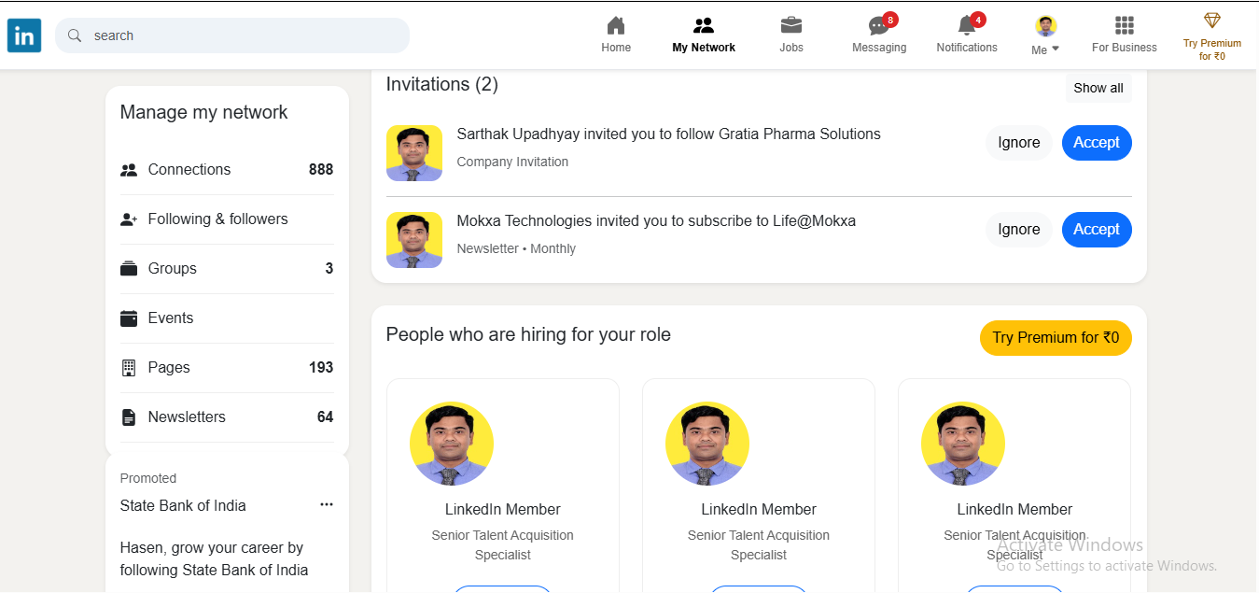Click the Events calendar icon
Image resolution: width=1259 pixels, height=593 pixels.
(129, 318)
